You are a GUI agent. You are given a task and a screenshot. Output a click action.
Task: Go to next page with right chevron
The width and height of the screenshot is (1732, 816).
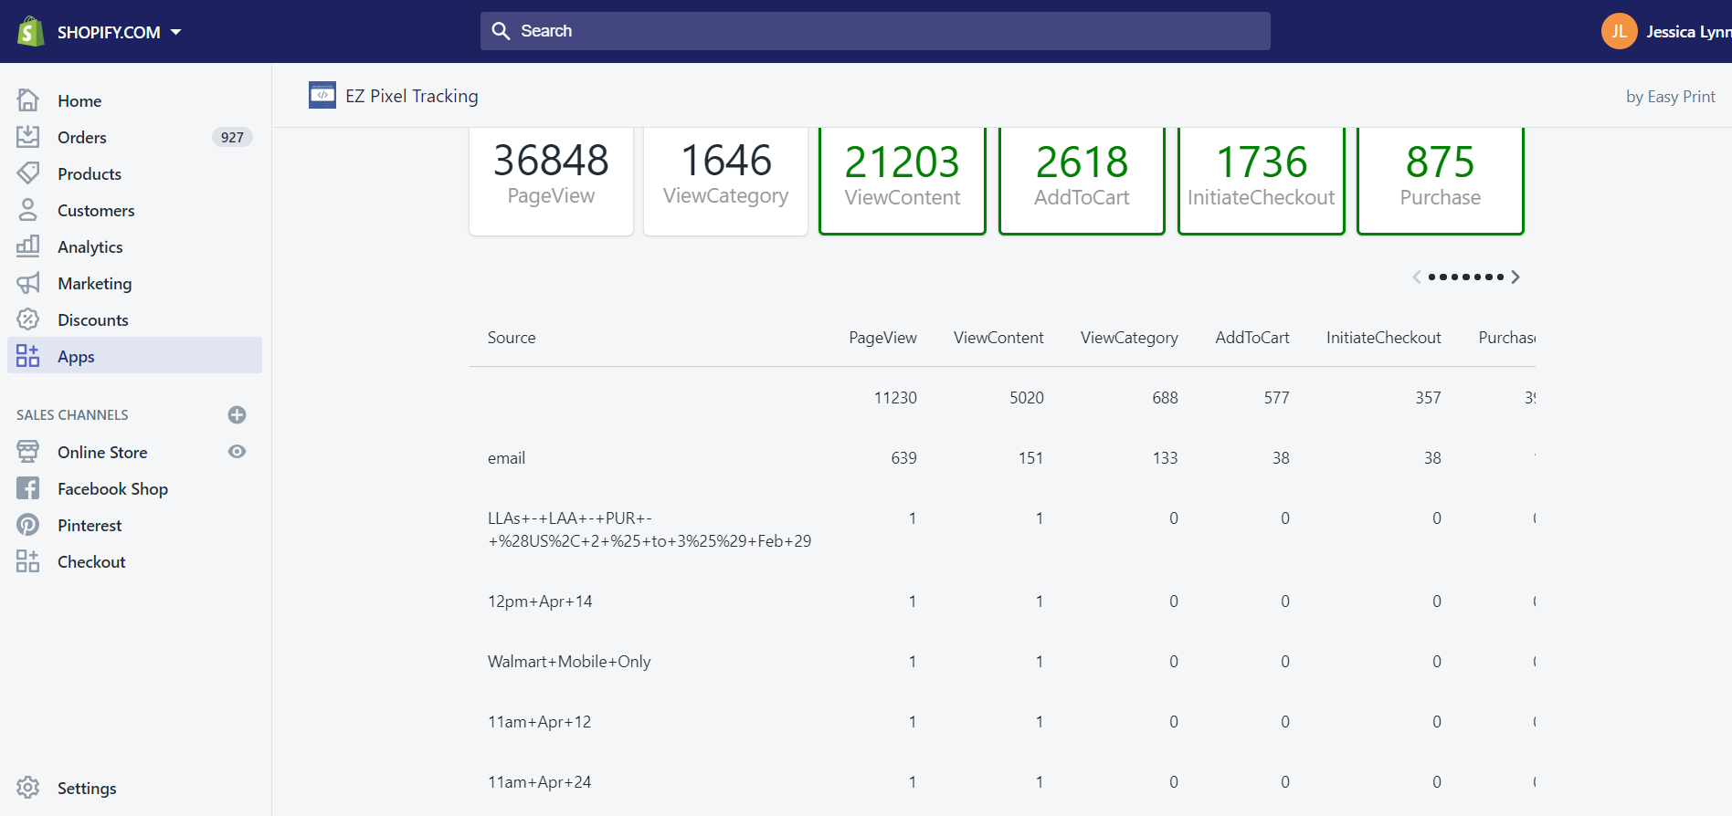[x=1515, y=277]
